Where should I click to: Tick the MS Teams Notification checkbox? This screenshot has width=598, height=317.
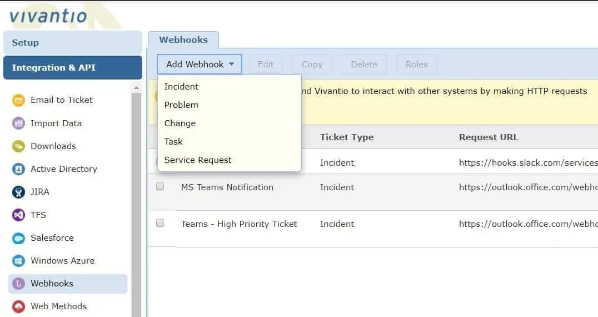point(160,186)
